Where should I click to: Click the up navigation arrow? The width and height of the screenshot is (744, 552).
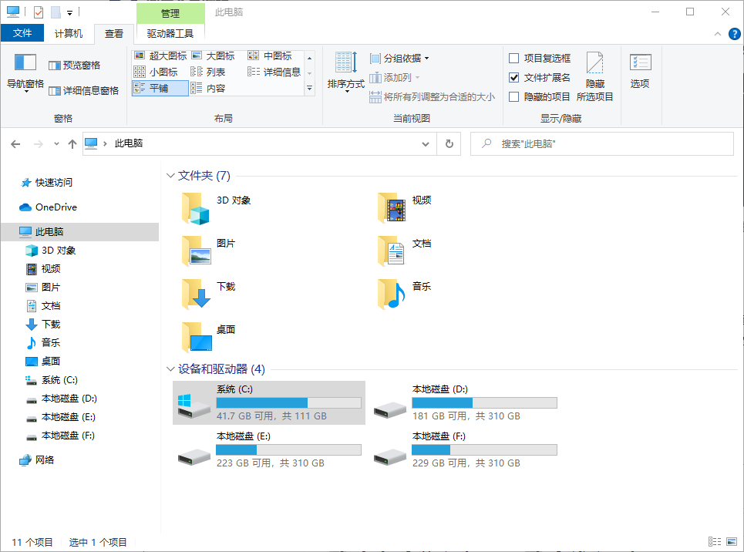72,143
